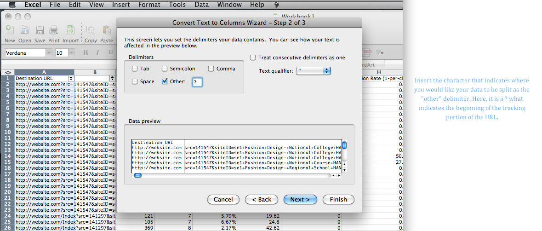Open the Data menu
Viewport: 542px width, 231px height.
point(201,5)
